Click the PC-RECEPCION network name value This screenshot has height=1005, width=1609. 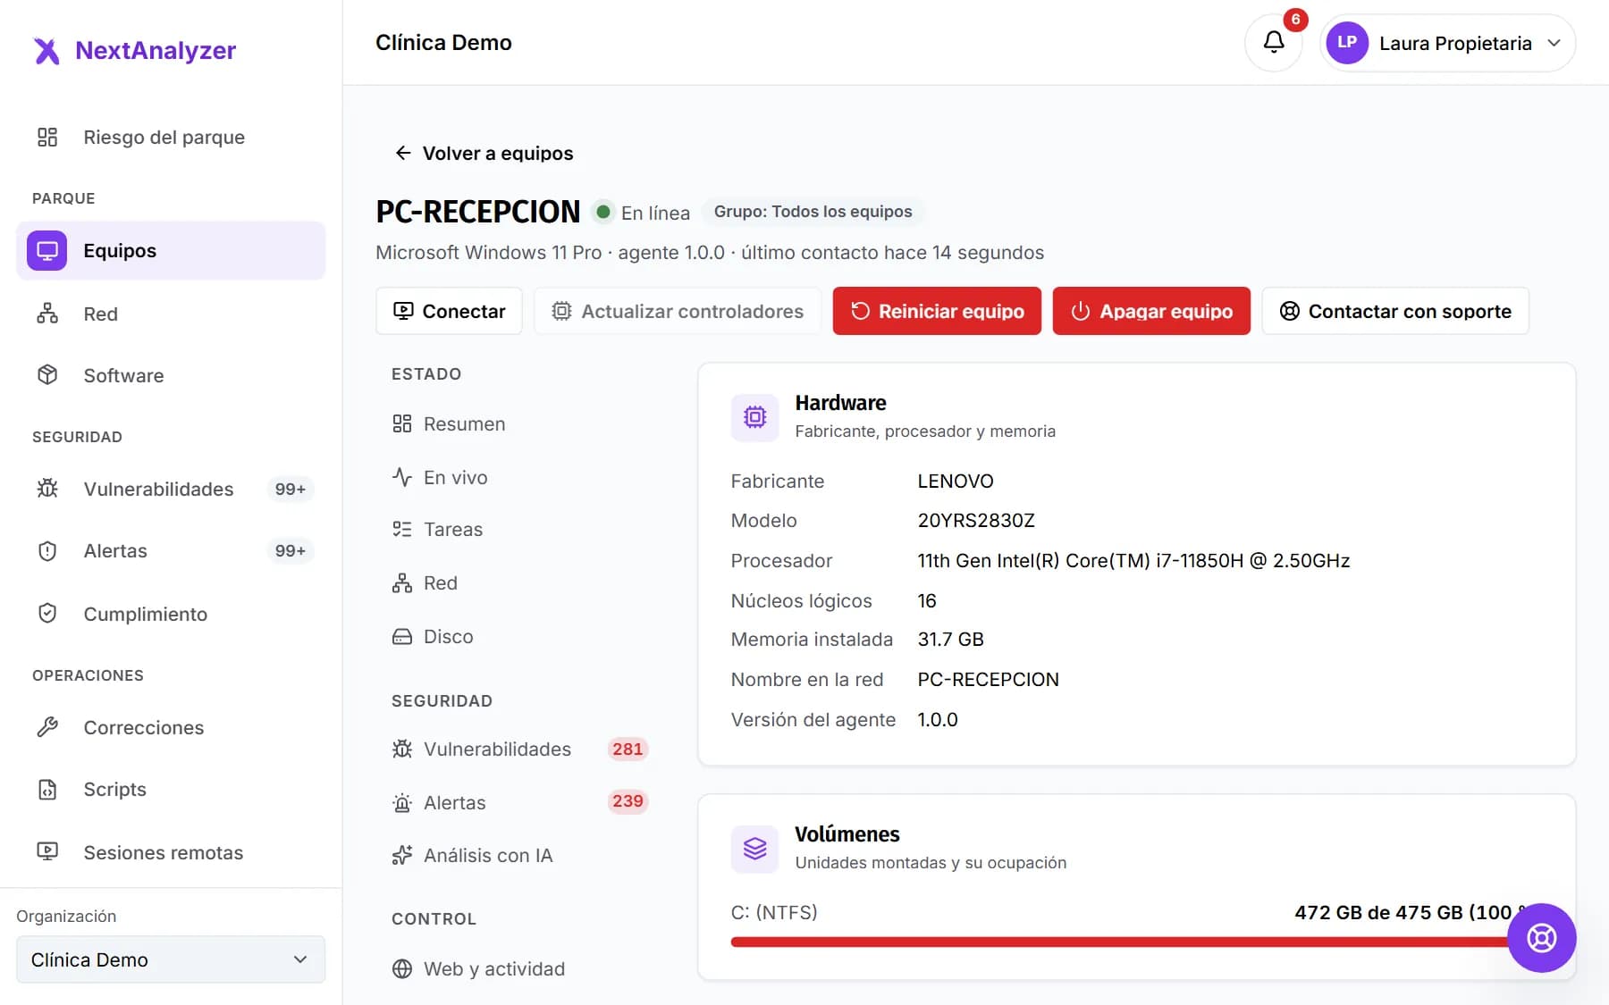click(988, 679)
